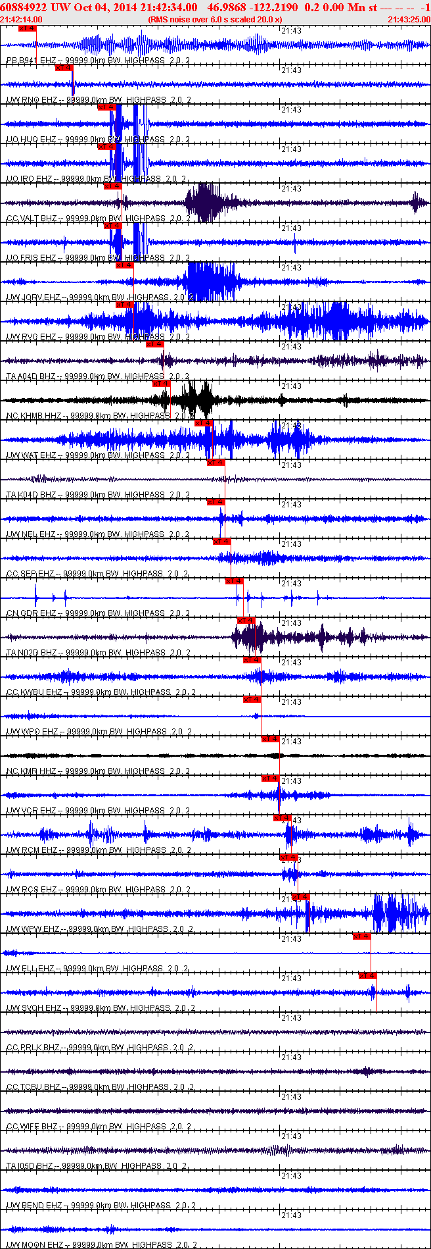Click the pick marker on UW.RCM trace
Image resolution: width=431 pixels, height=1249 pixels.
point(283,818)
